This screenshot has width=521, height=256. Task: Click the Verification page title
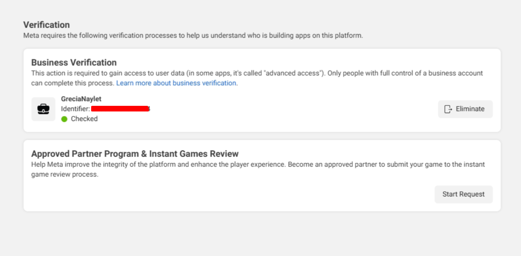(46, 25)
